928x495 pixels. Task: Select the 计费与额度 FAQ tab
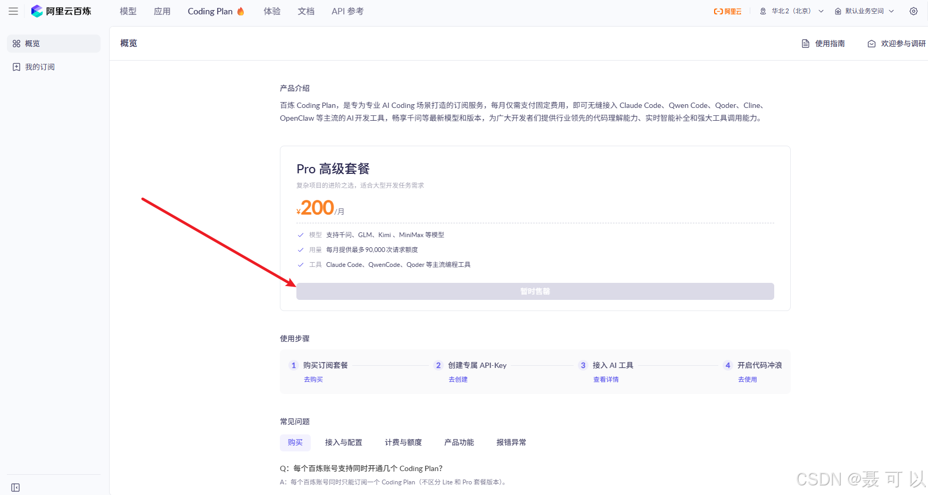(x=403, y=442)
